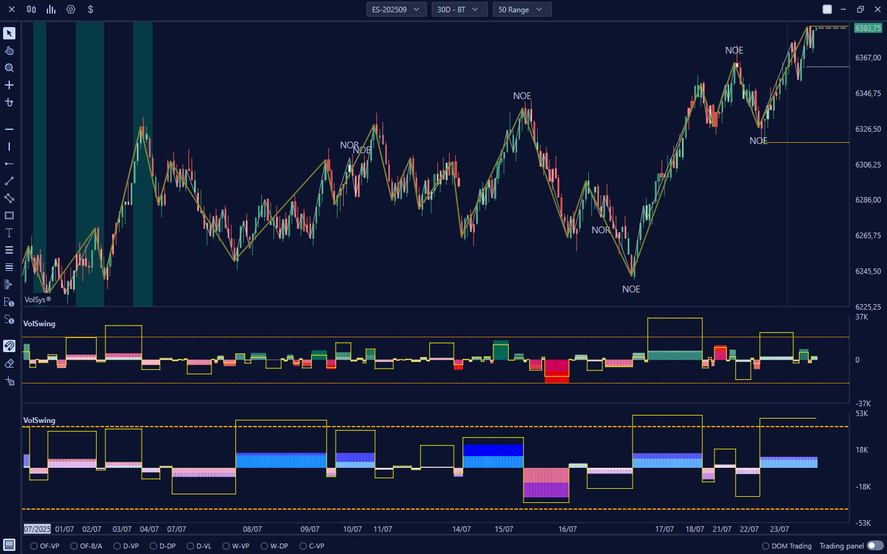Enable the D-VL radio option

click(190, 546)
